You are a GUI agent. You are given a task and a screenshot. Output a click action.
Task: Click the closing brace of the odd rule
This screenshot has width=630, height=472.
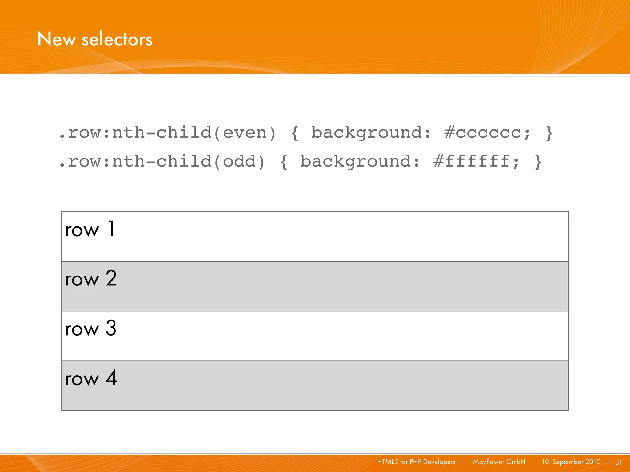538,162
